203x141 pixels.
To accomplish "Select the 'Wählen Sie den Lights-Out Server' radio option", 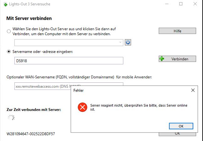I will [8, 31].
